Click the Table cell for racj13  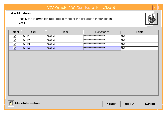point(139,44)
